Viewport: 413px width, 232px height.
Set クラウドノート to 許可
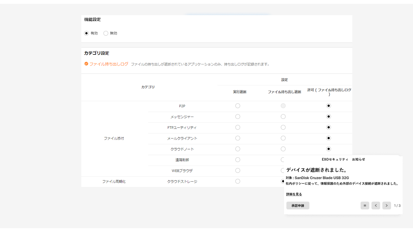pos(328,149)
